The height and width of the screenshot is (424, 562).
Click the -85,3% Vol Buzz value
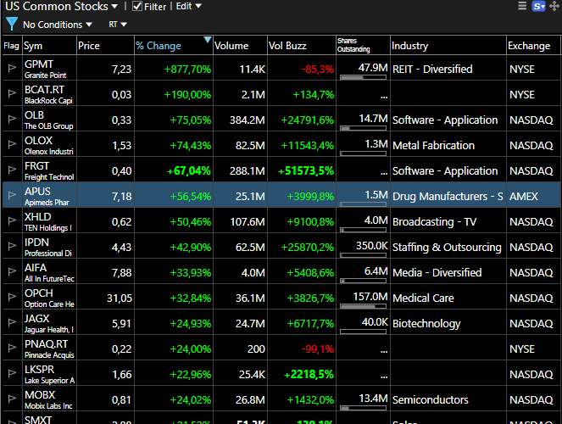pos(318,69)
